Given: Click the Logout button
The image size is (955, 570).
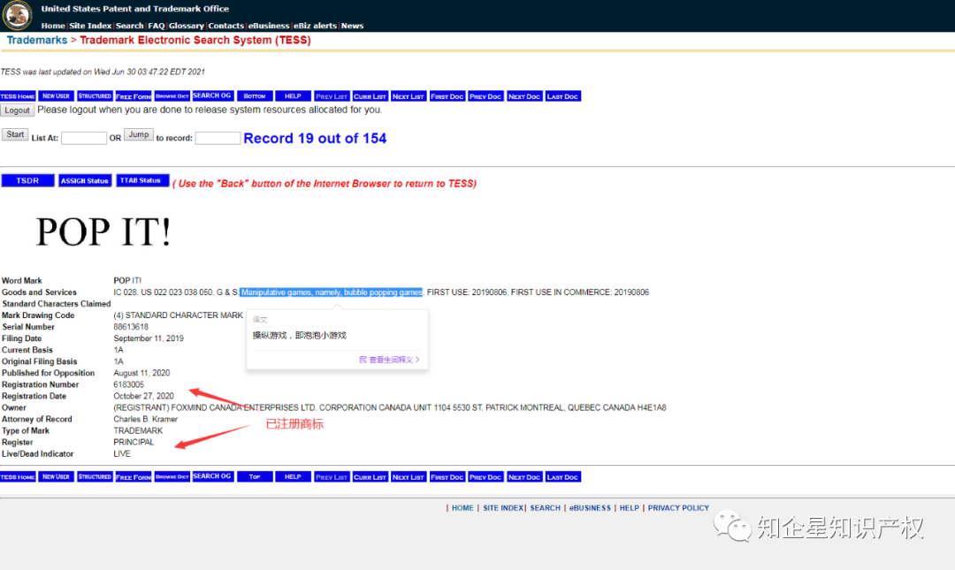Looking at the screenshot, I should [x=17, y=110].
